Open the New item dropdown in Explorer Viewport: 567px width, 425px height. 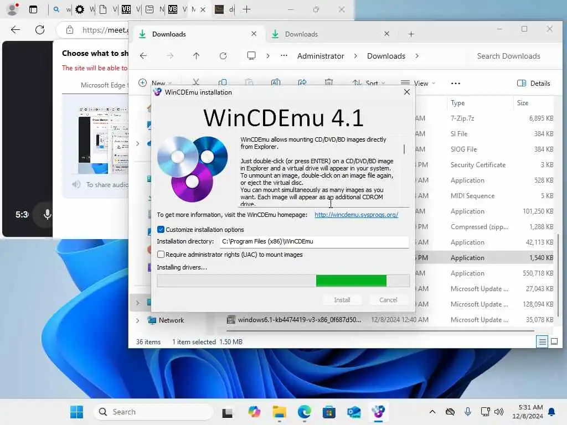tap(156, 83)
